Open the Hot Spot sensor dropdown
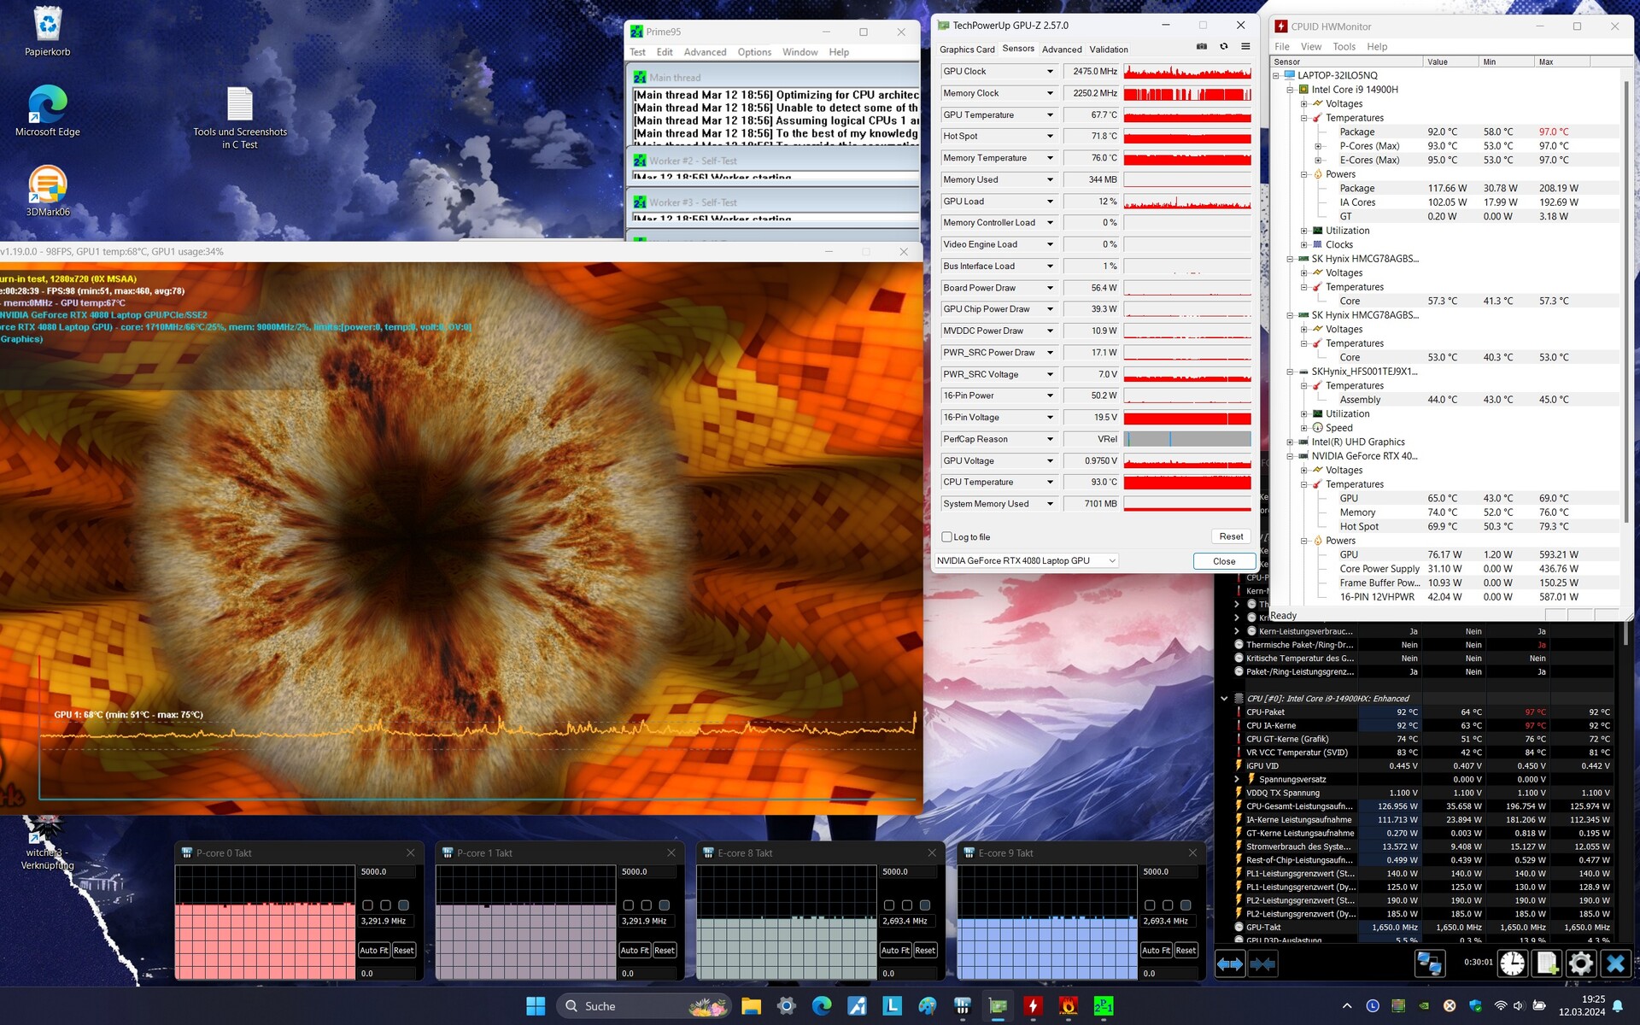This screenshot has height=1025, width=1640. [1050, 137]
